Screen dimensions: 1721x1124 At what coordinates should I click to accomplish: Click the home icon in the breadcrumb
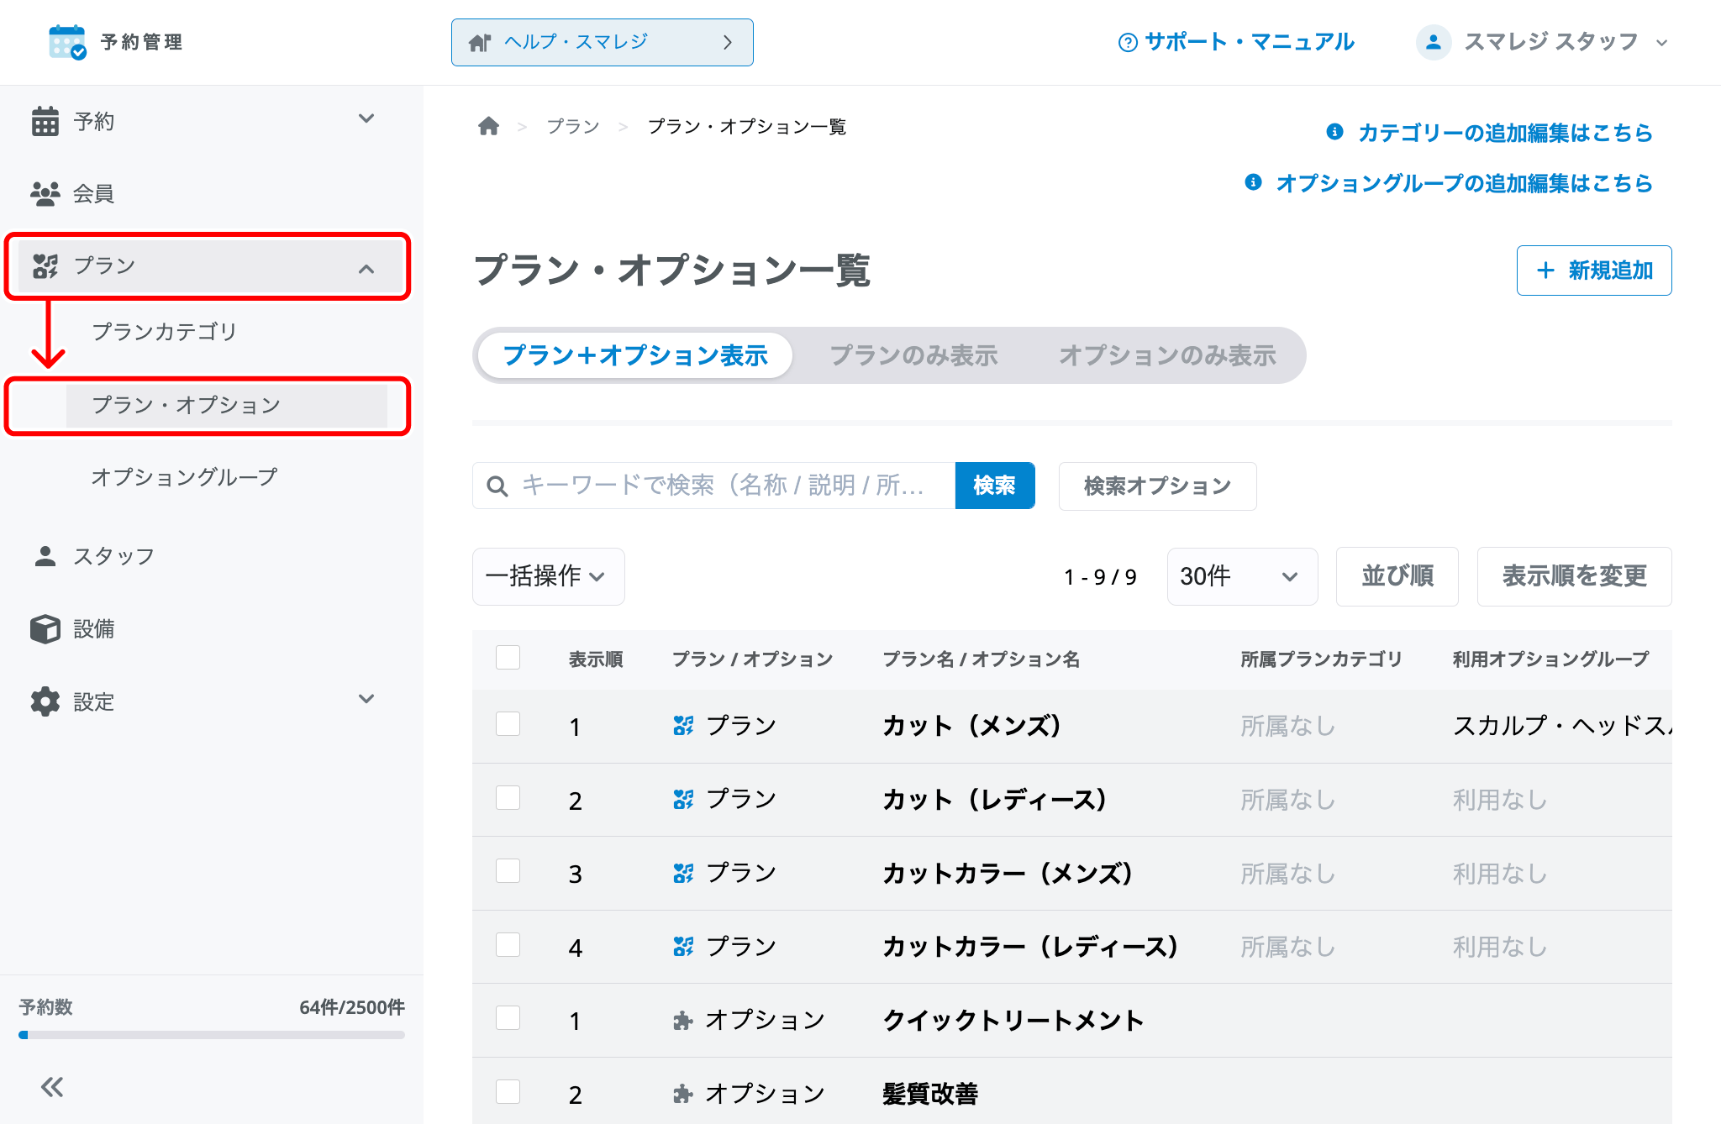tap(488, 127)
